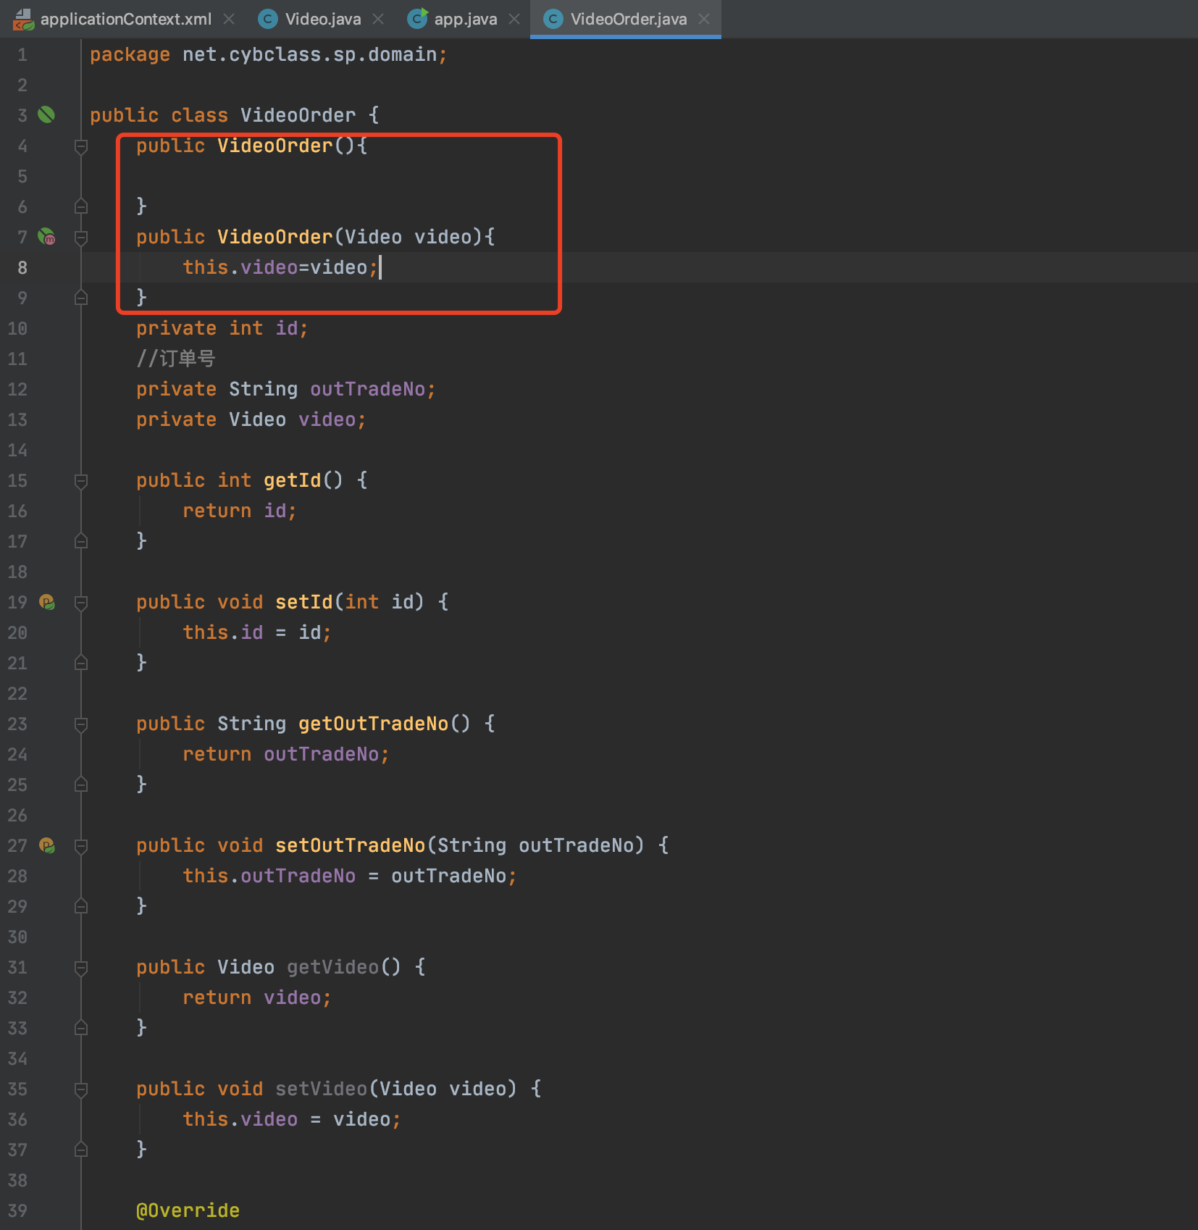Click the property gutter icon beside setId line
The image size is (1198, 1230).
pos(47,602)
